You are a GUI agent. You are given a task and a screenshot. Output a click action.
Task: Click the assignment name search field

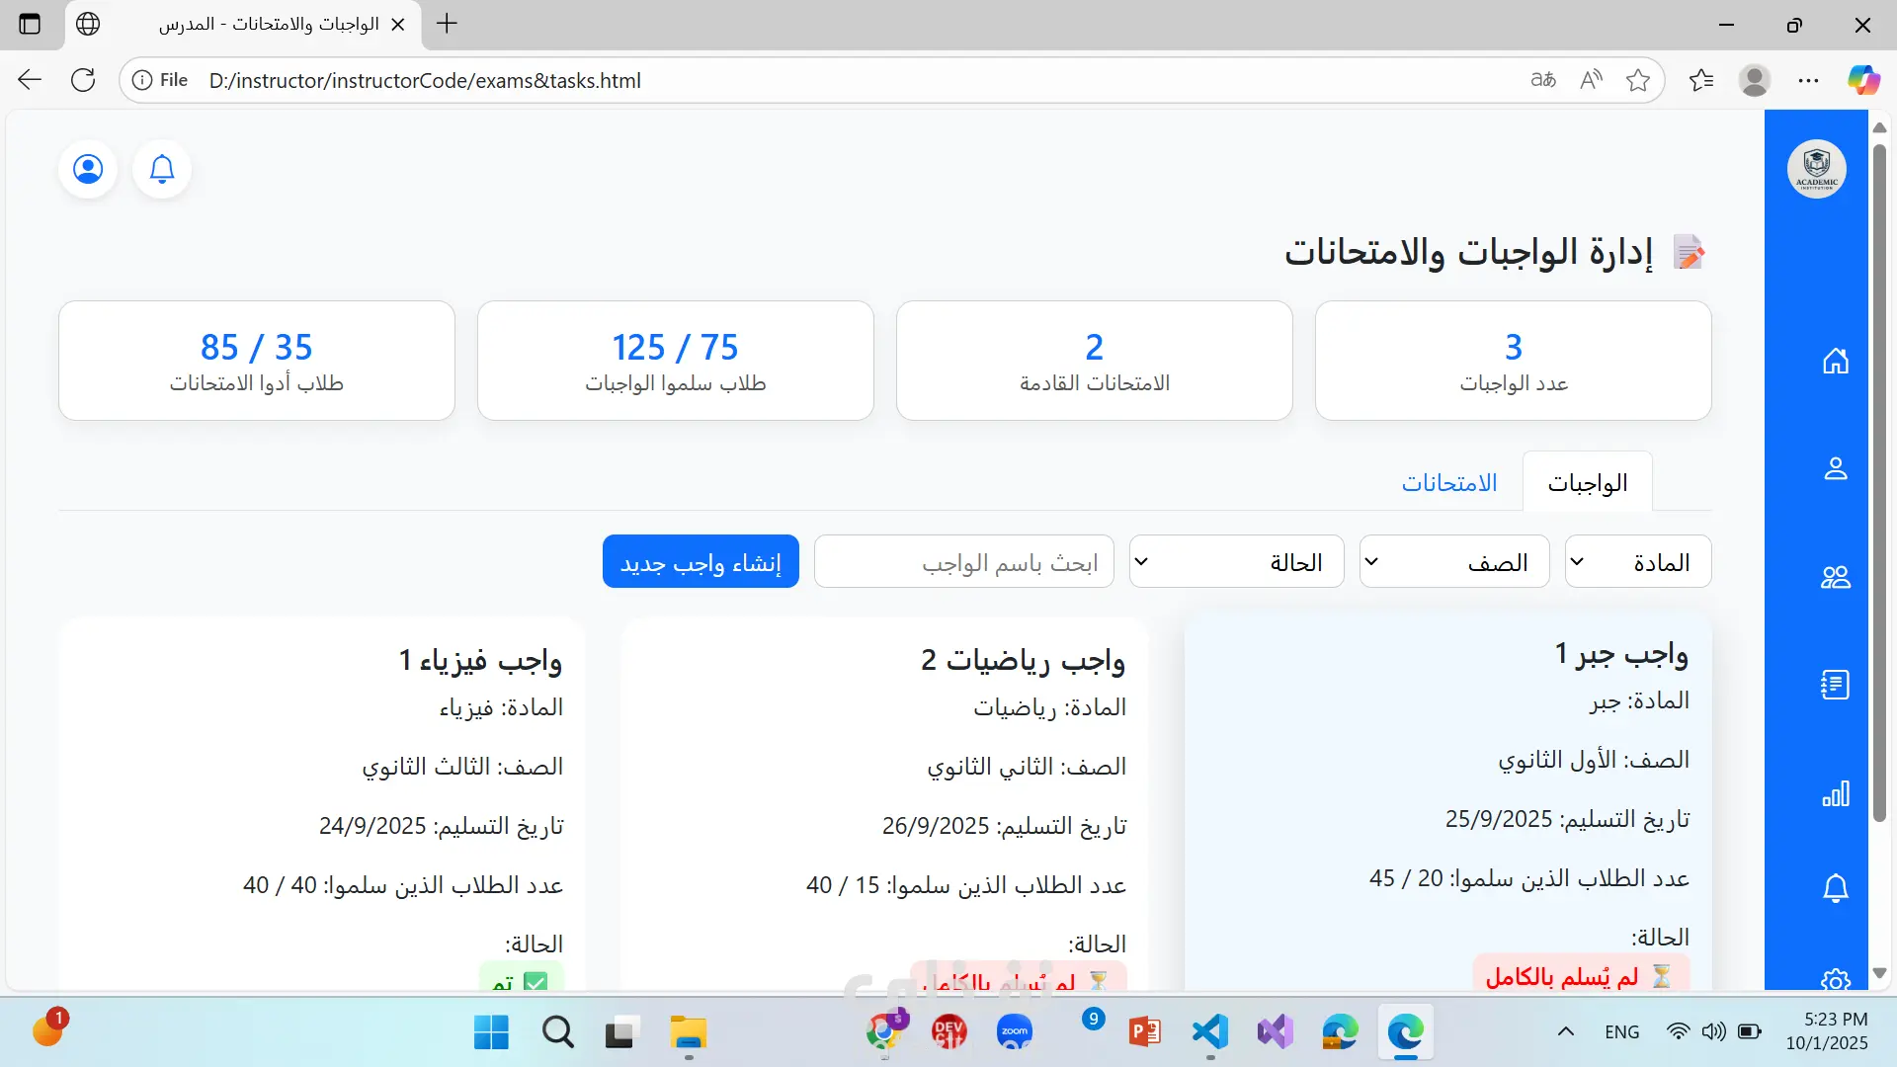point(963,562)
